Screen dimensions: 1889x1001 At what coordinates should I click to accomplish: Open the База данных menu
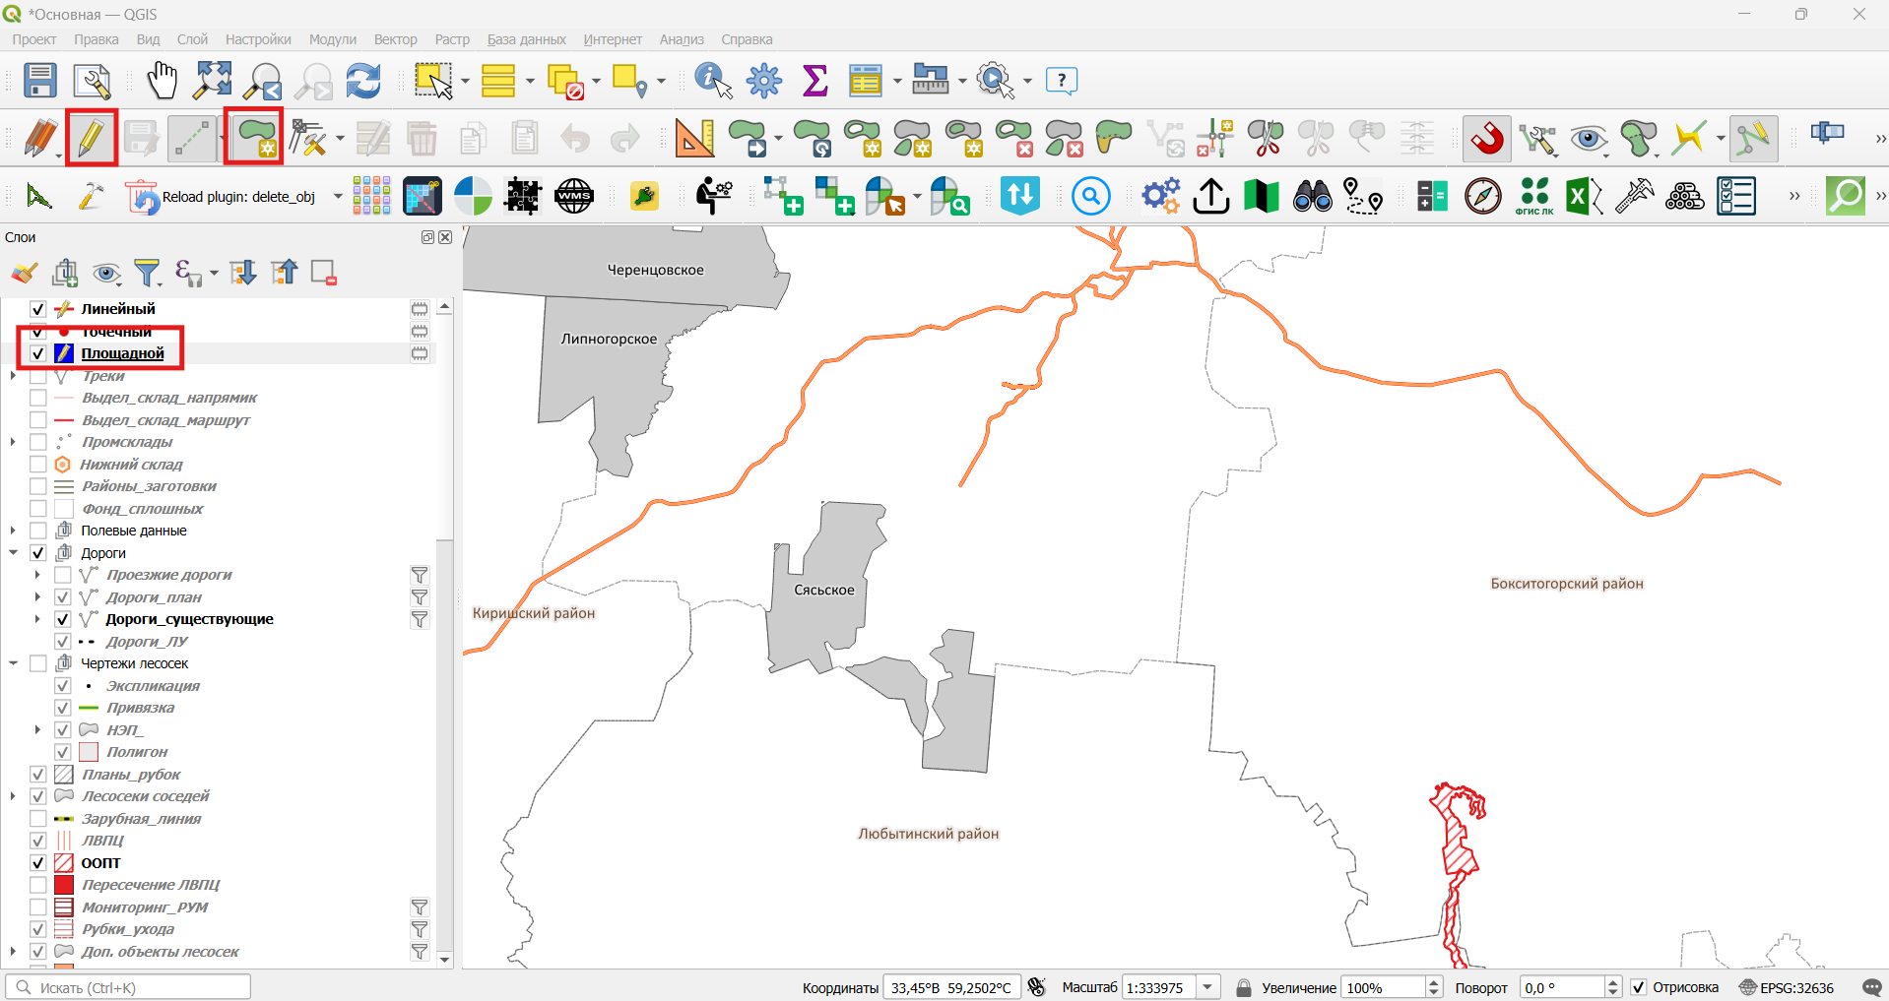[x=527, y=39]
